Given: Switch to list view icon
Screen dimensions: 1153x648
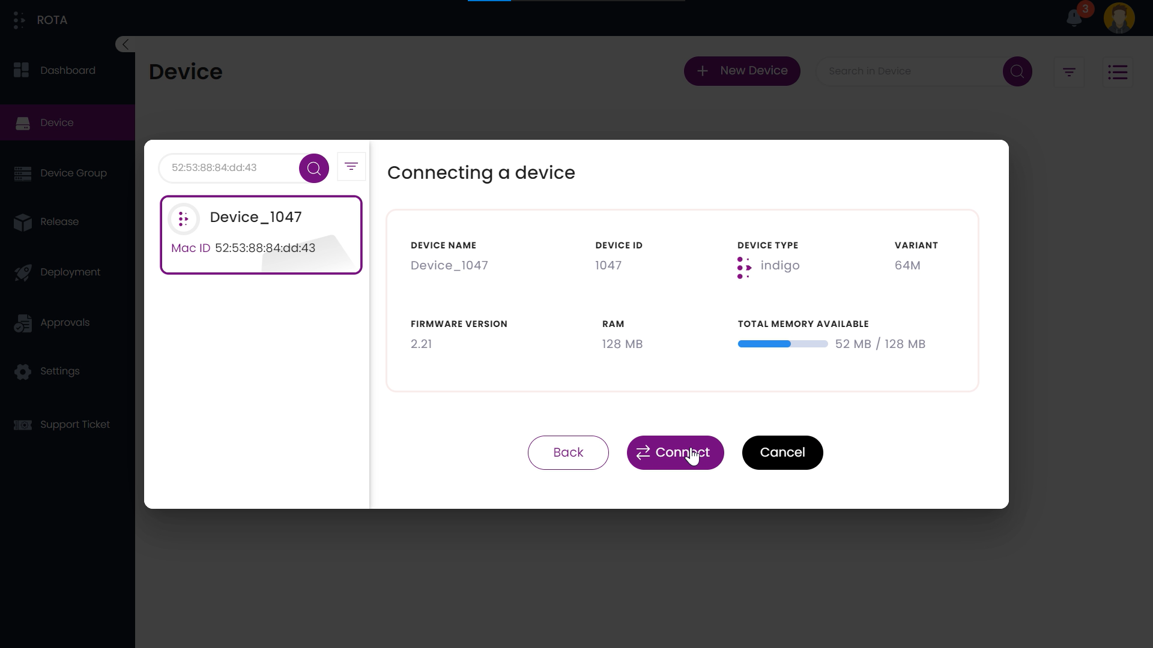Looking at the screenshot, I should pyautogui.click(x=1117, y=72).
